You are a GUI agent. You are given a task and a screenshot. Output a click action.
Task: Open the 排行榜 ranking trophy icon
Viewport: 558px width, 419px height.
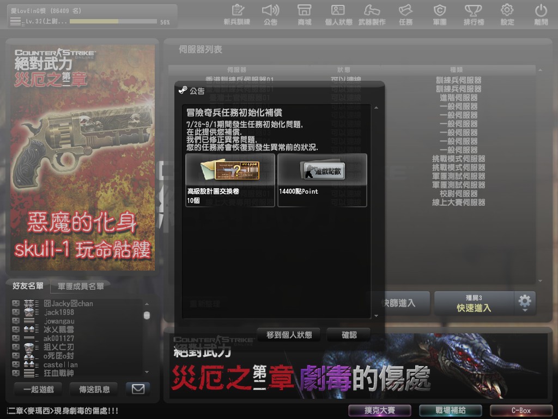click(474, 15)
